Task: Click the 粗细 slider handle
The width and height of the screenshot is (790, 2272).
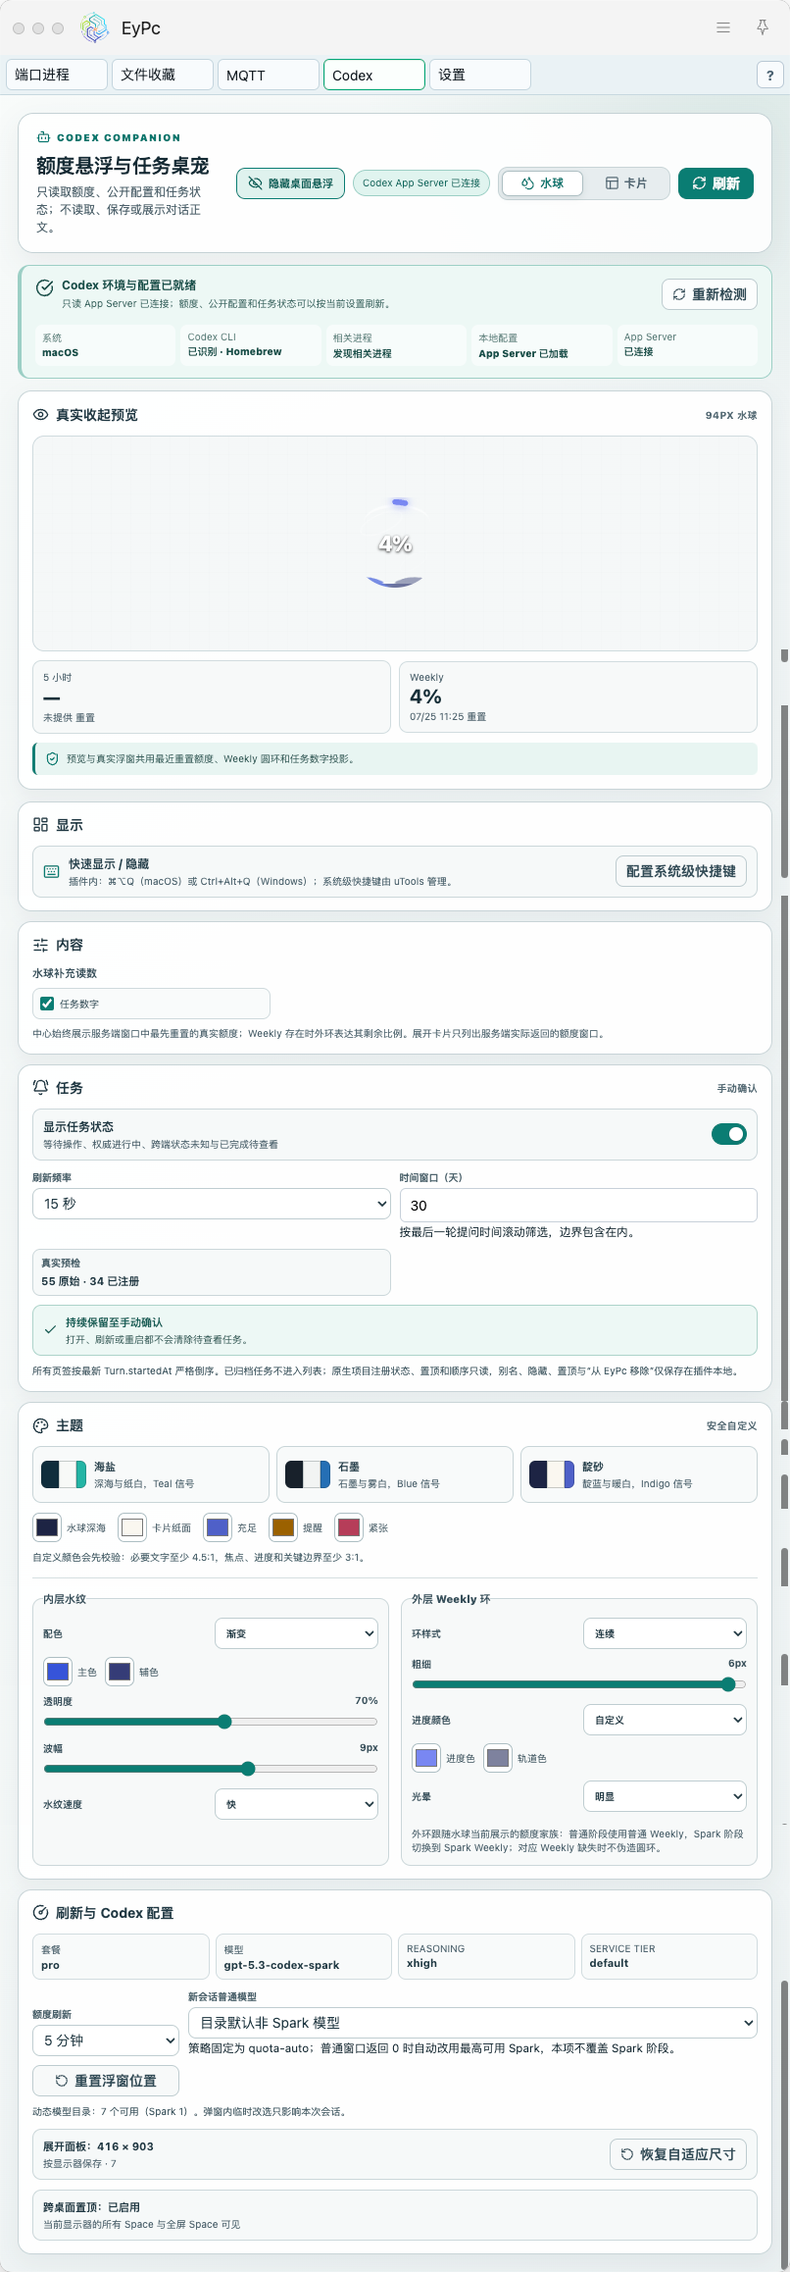Action: [x=728, y=1684]
